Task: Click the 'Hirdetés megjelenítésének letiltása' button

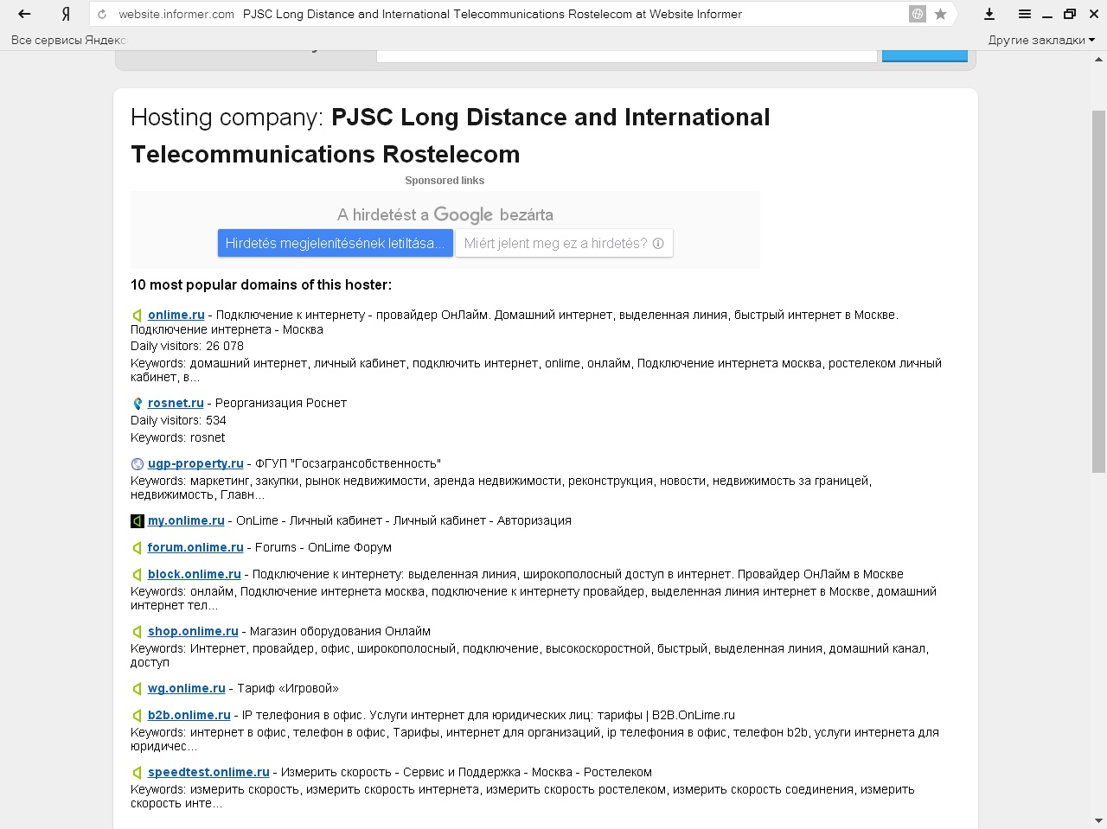Action: tap(336, 243)
